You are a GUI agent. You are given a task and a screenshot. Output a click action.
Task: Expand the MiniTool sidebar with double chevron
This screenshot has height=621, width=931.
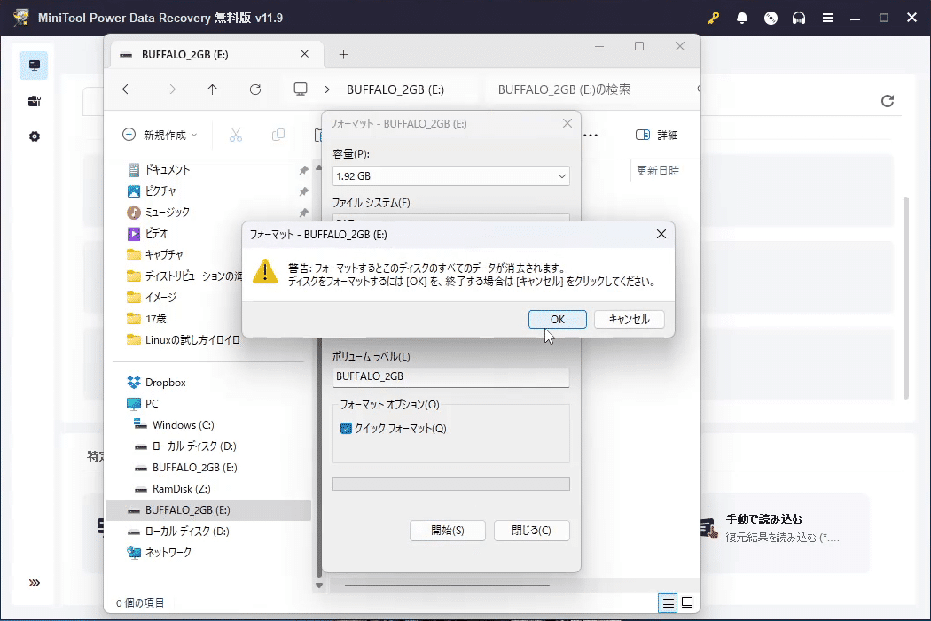34,583
